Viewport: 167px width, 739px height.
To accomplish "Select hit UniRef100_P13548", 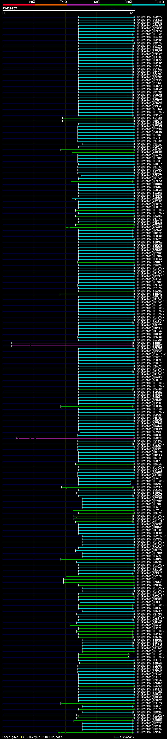I will click(x=150, y=106).
